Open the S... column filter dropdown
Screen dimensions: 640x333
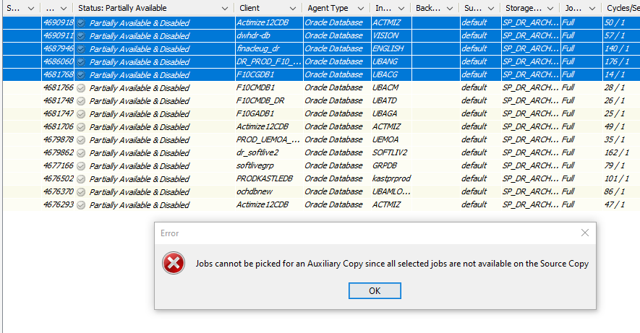30,8
